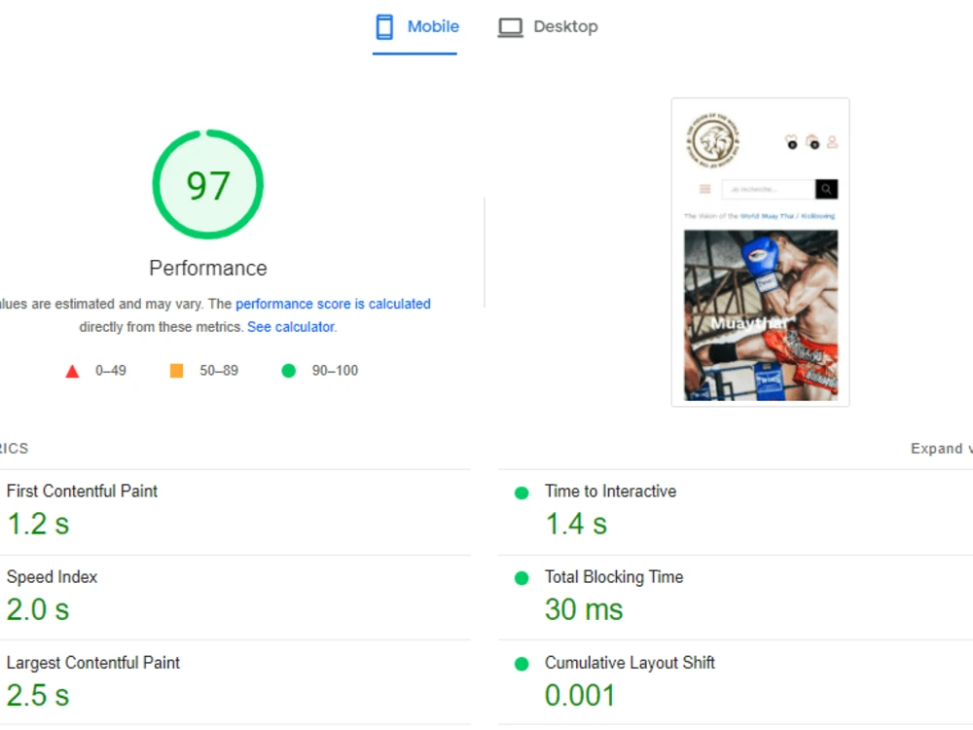Click the Expand view button
This screenshot has height=730, width=973.
point(941,448)
